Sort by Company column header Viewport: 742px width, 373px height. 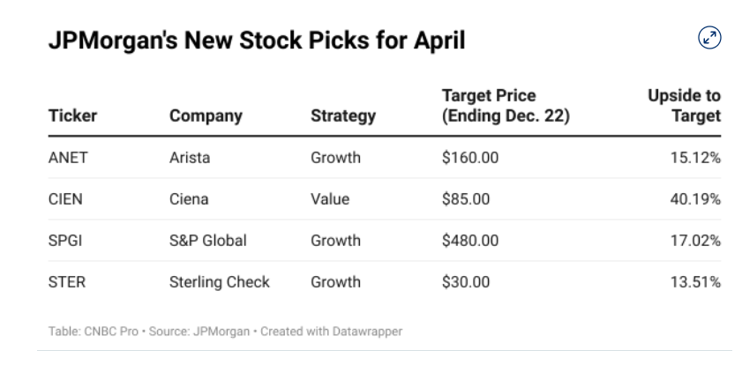(206, 116)
